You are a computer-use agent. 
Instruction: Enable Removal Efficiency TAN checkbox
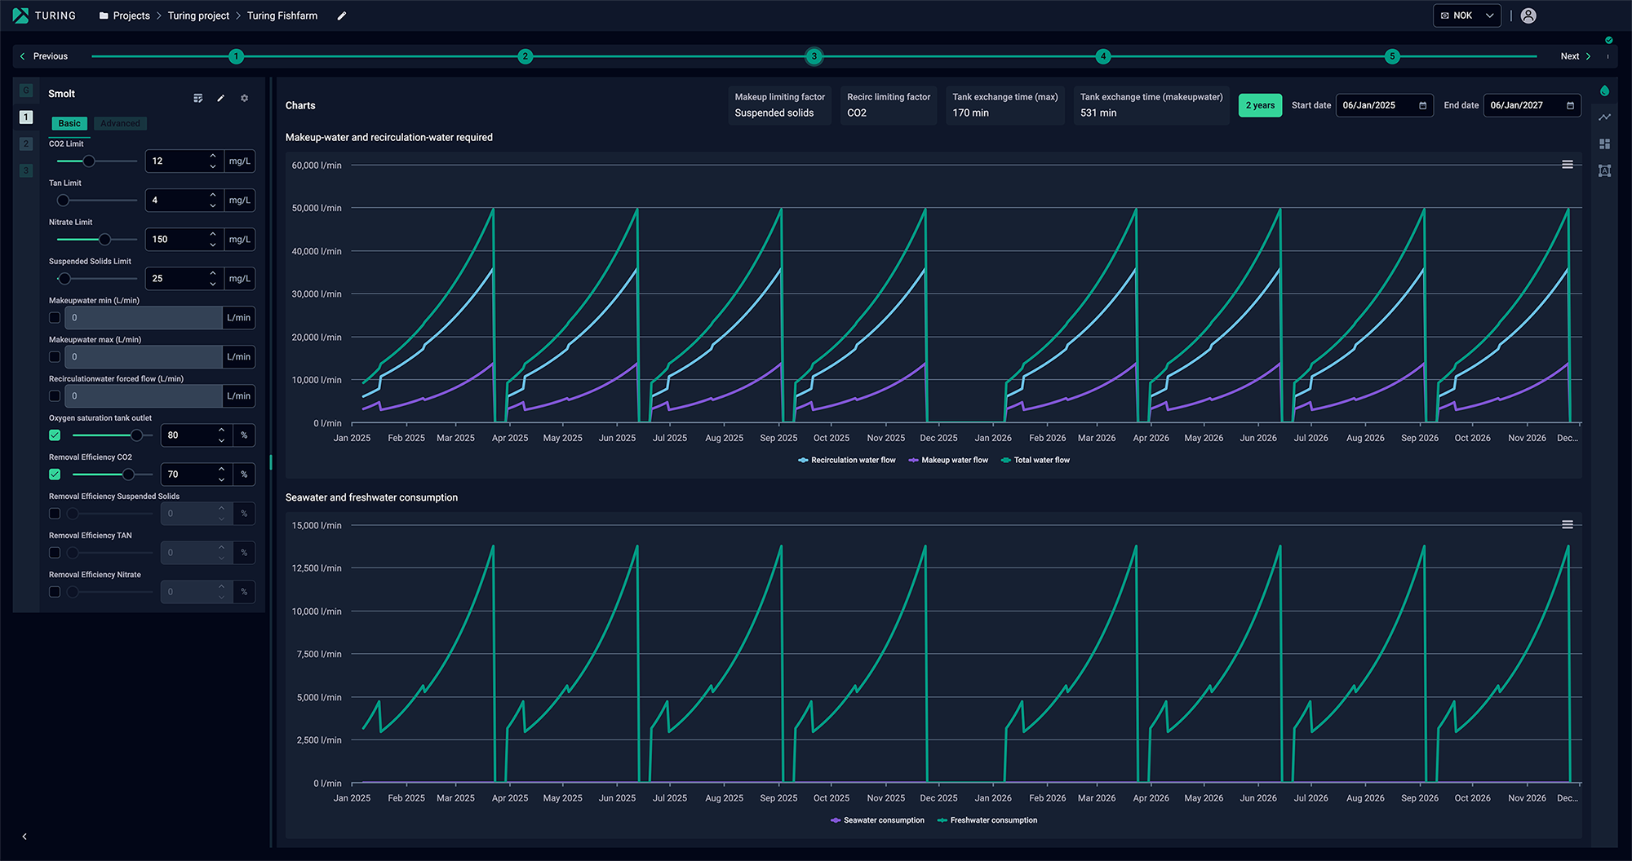pos(55,553)
